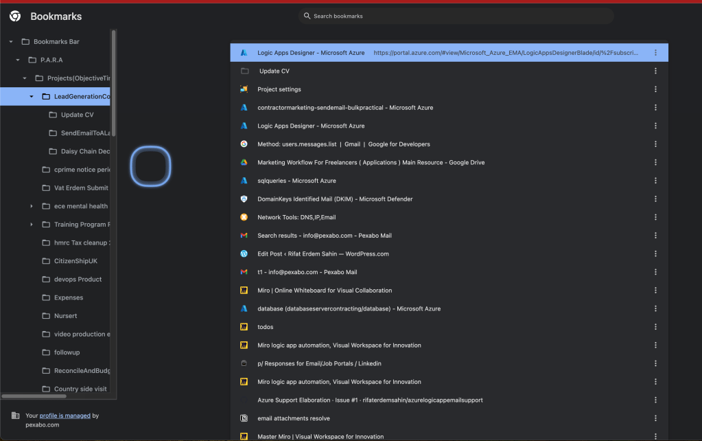
Task: Collapse the P.A.R.A folder arrow
Action: point(18,60)
